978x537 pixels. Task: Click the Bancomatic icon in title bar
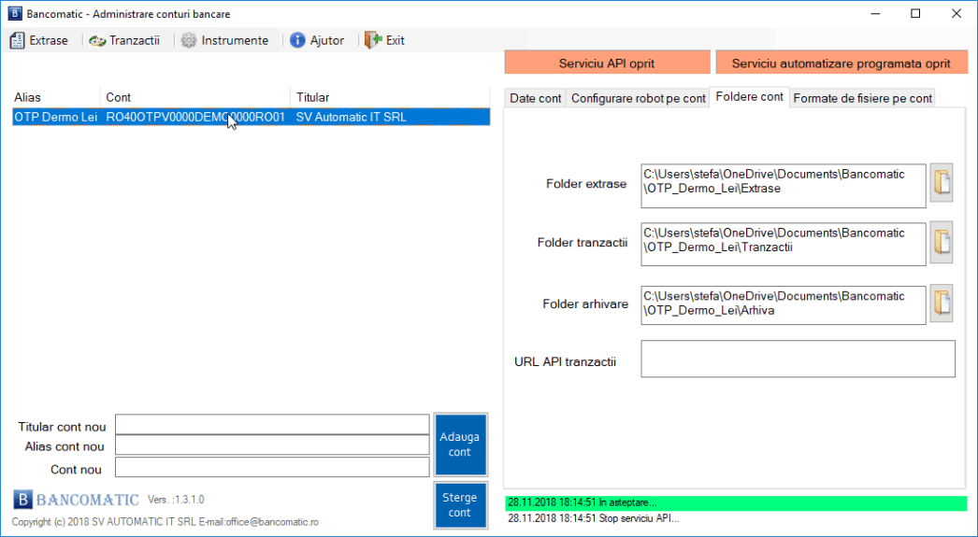pos(14,14)
